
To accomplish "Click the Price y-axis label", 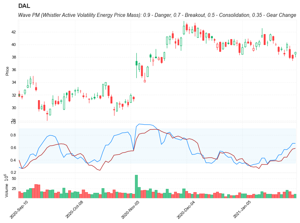I will 7,71.
